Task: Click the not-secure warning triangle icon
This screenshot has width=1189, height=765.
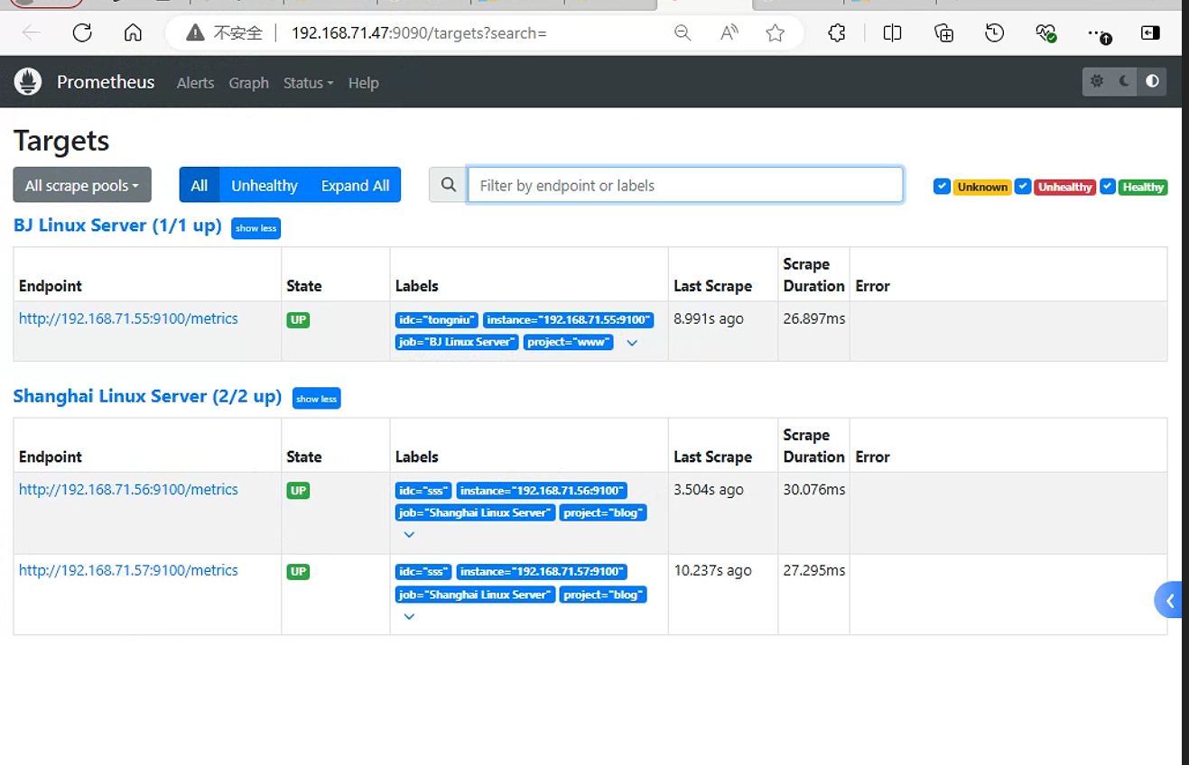Action: pyautogui.click(x=195, y=33)
